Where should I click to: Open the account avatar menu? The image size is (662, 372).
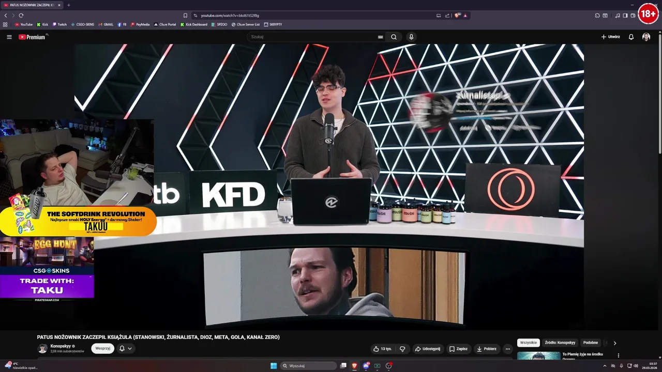646,37
